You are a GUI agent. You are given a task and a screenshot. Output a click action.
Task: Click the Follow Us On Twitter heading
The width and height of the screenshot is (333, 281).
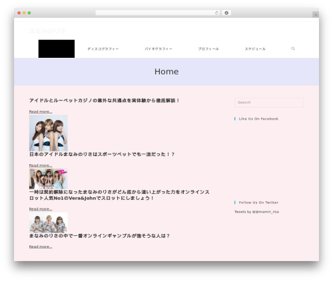pos(258,203)
